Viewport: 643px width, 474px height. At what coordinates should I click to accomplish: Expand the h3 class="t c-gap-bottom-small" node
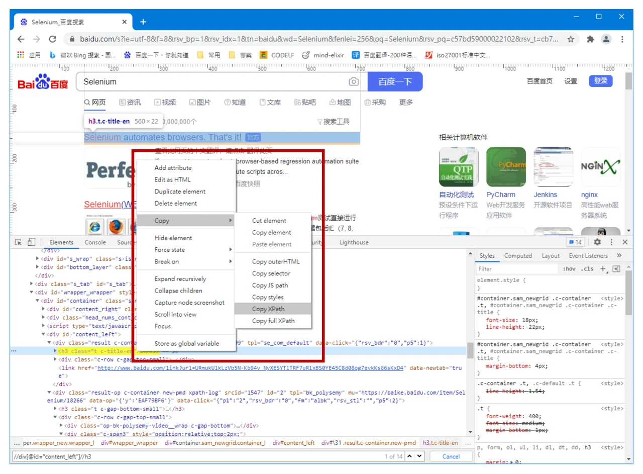[x=56, y=409]
